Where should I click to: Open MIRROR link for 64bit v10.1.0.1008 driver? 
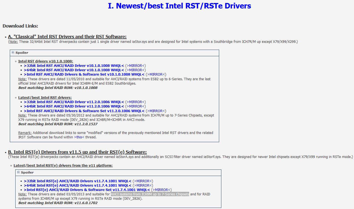[x=136, y=70]
